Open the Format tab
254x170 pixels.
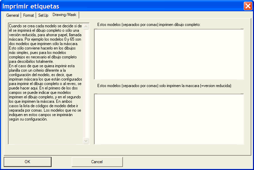pos(29,16)
